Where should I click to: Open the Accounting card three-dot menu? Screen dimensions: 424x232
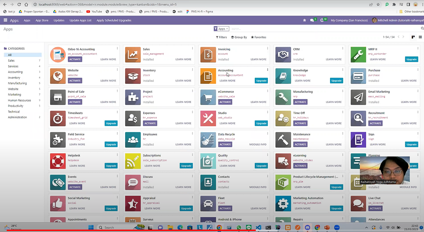[267, 70]
